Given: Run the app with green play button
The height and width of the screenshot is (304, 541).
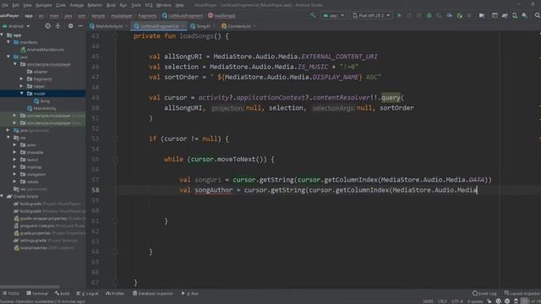Looking at the screenshot, I should [x=399, y=15].
